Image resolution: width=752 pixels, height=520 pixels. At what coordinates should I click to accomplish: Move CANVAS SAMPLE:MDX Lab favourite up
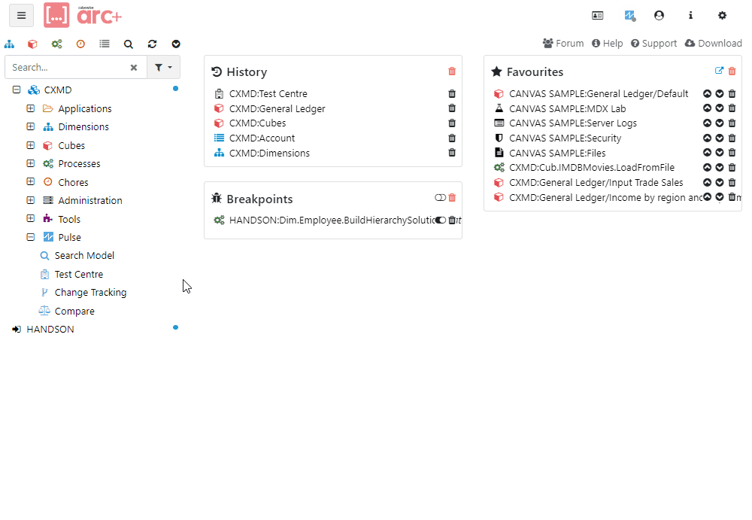tap(707, 109)
